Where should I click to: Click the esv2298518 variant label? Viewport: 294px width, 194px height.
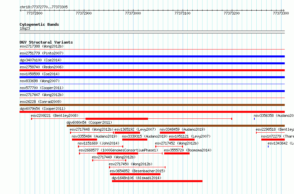(275, 129)
